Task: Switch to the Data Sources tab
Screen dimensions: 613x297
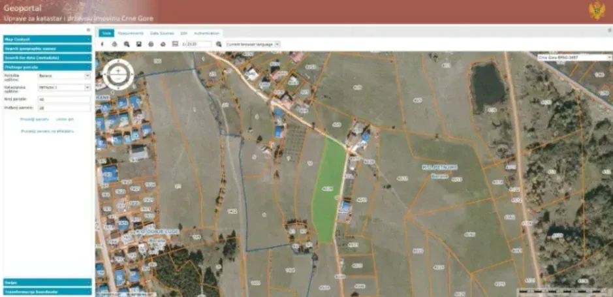Action: point(163,33)
